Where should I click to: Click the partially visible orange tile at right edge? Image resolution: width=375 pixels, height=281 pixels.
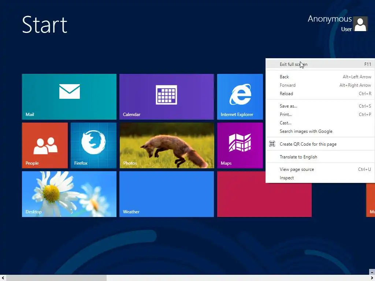[371, 200]
